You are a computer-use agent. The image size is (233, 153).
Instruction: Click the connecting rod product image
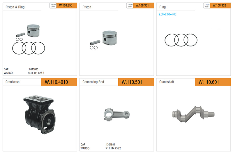click(x=117, y=114)
